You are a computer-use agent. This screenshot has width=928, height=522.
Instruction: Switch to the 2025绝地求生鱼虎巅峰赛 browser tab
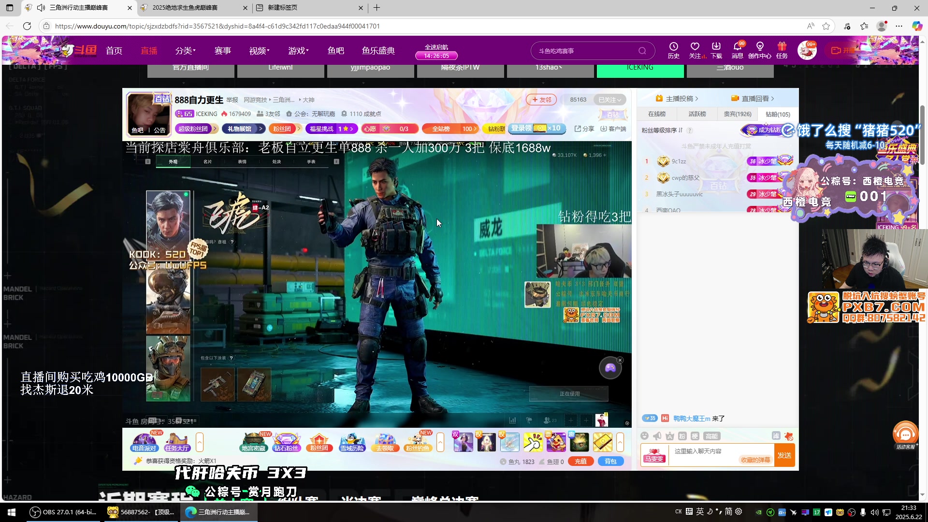(x=193, y=8)
